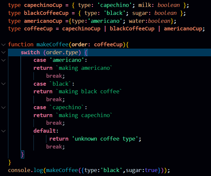This screenshot has width=211, height=176.
Task: Click makeCoffee in the console.log call
Action: [x=62, y=170]
